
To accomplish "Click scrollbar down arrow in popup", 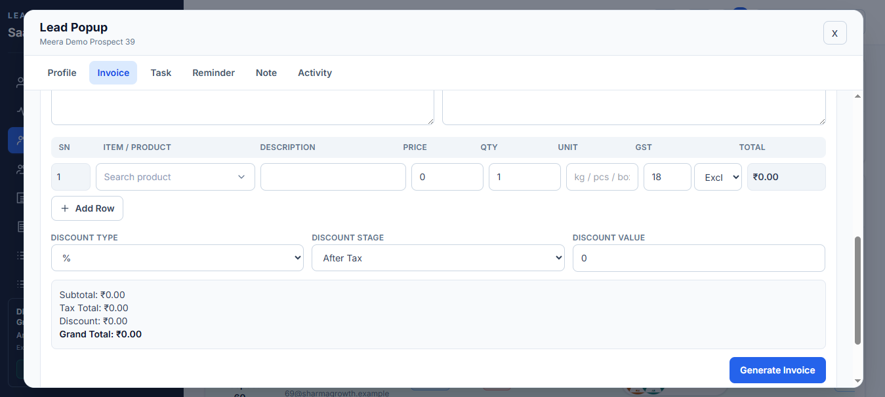I will click(x=857, y=381).
